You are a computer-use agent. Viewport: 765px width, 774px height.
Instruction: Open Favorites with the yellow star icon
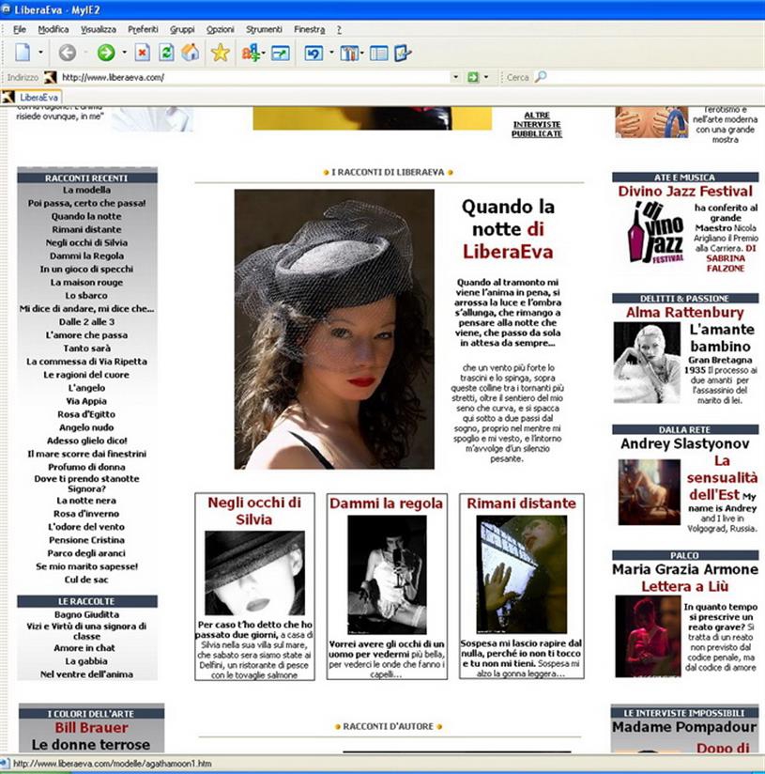click(220, 53)
